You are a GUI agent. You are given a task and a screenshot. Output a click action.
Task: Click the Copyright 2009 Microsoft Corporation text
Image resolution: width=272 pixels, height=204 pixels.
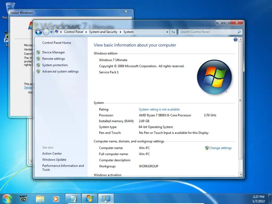click(142, 66)
